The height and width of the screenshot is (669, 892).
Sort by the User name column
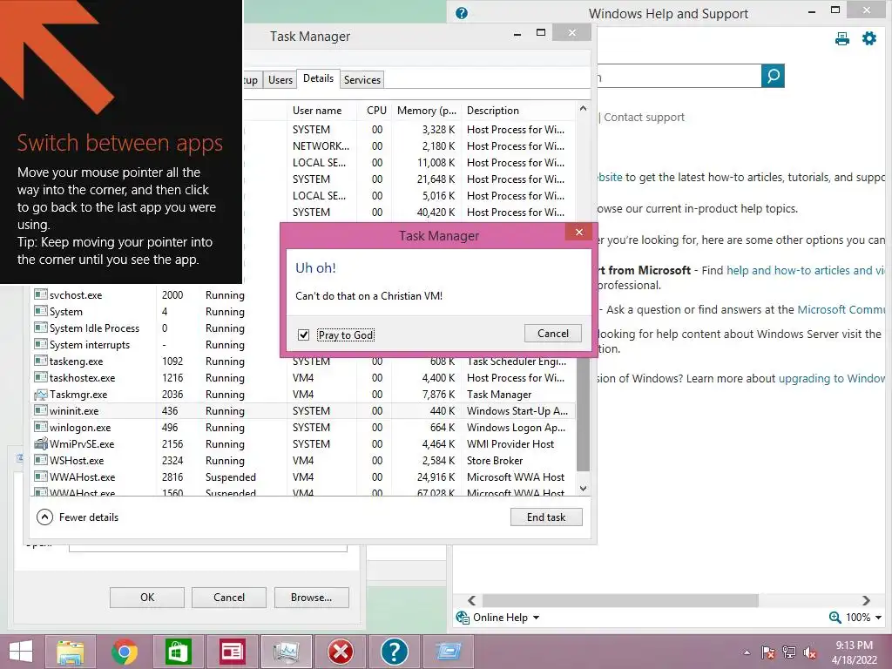point(322,111)
